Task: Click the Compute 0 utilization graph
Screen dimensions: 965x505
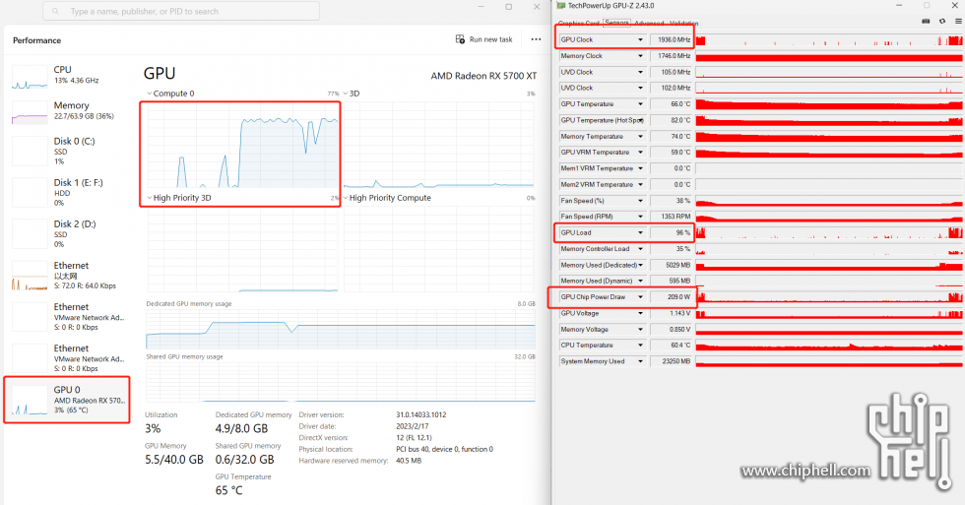Action: tap(242, 145)
